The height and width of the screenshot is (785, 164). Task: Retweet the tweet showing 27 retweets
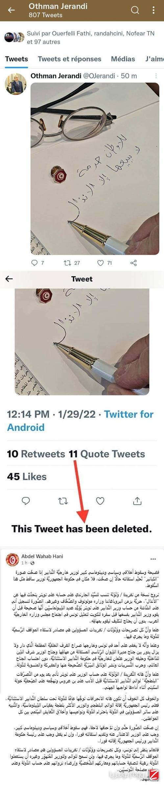[x=67, y=263]
